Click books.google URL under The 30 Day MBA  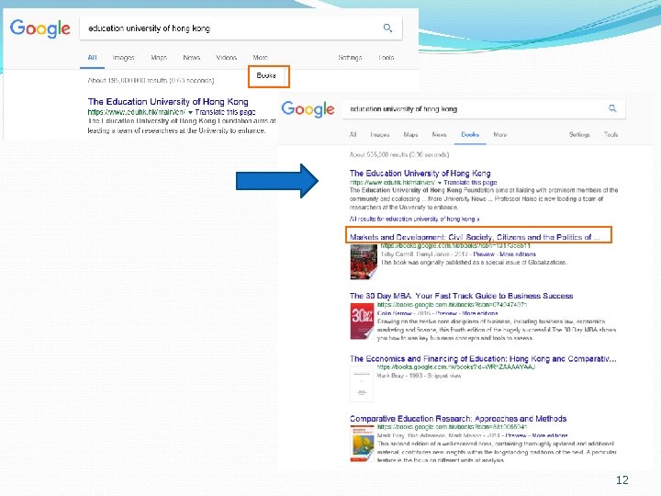point(453,305)
